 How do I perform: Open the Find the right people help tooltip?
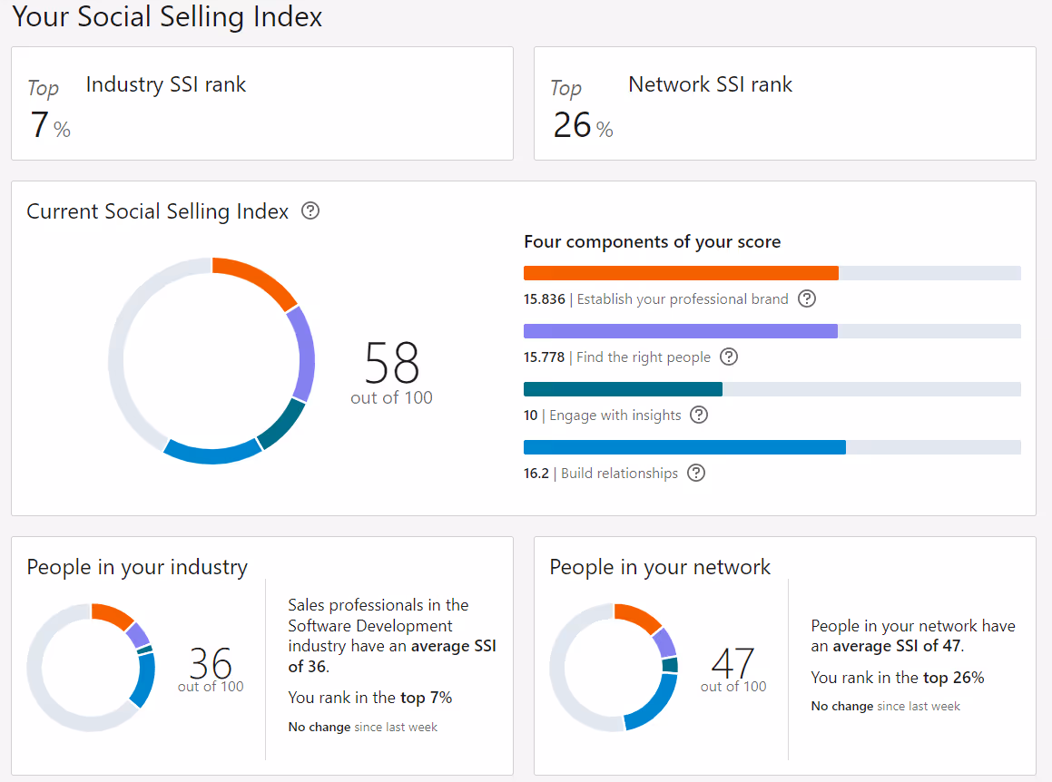pos(729,357)
